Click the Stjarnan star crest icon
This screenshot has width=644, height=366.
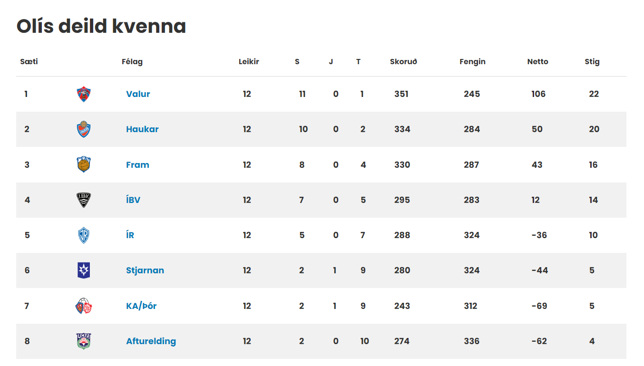(84, 270)
